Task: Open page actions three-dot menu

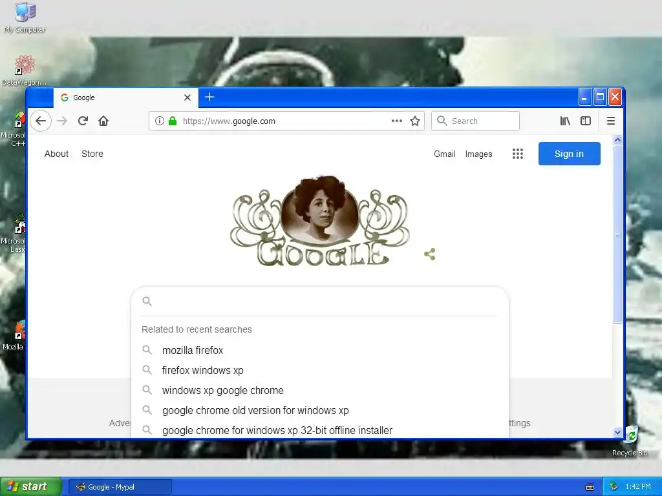Action: point(396,121)
